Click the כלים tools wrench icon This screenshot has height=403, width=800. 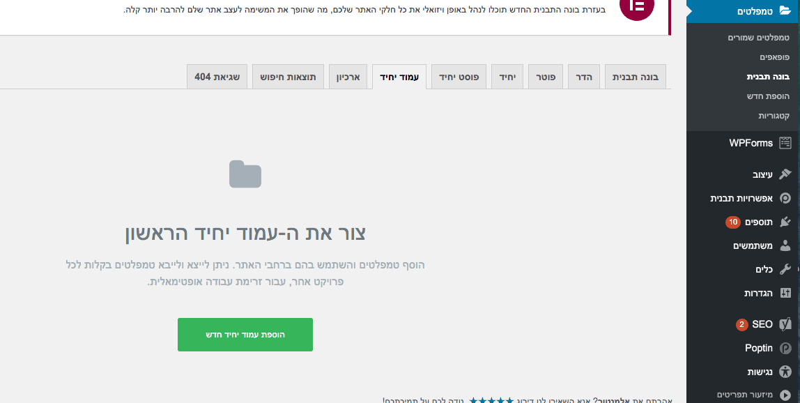click(x=785, y=269)
